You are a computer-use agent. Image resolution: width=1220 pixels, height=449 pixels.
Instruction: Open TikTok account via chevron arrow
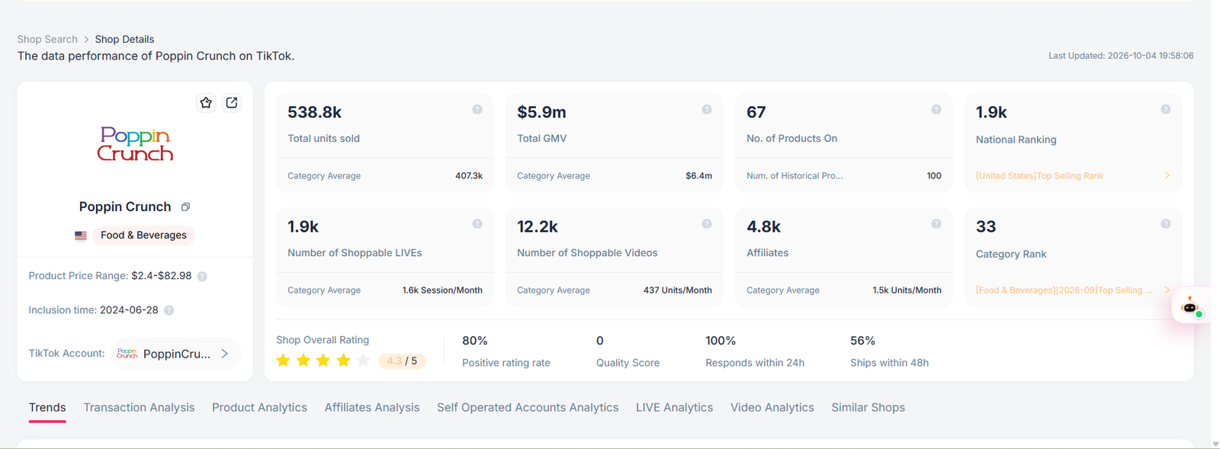coord(224,354)
